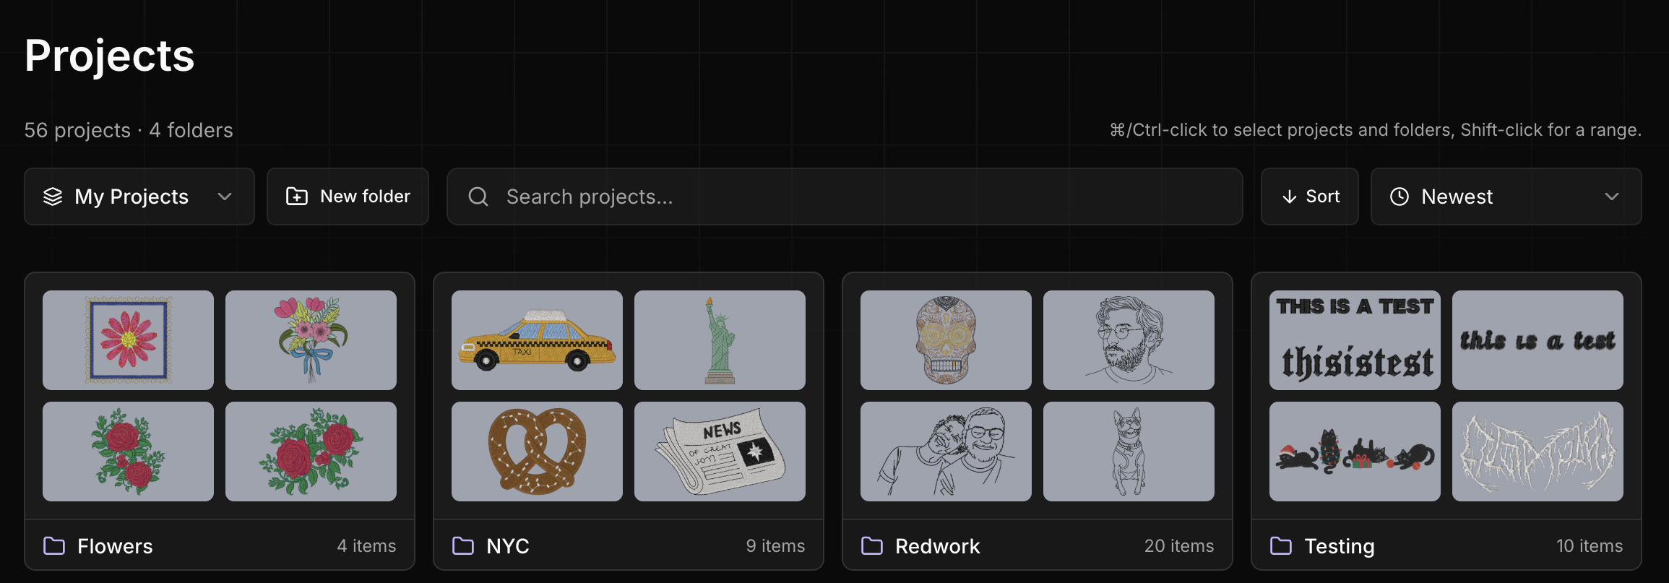Open the white metal logo thumbnail
This screenshot has height=583, width=1669.
tap(1538, 452)
